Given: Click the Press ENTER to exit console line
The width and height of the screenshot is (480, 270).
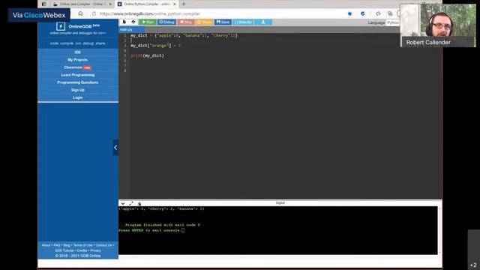Looking at the screenshot, I should [x=151, y=230].
